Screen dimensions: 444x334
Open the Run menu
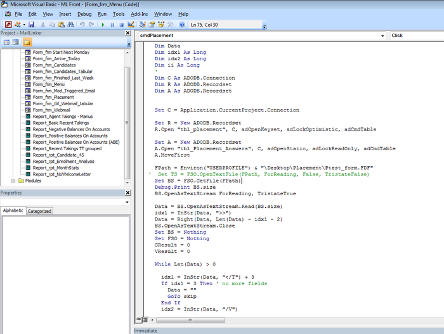(102, 14)
